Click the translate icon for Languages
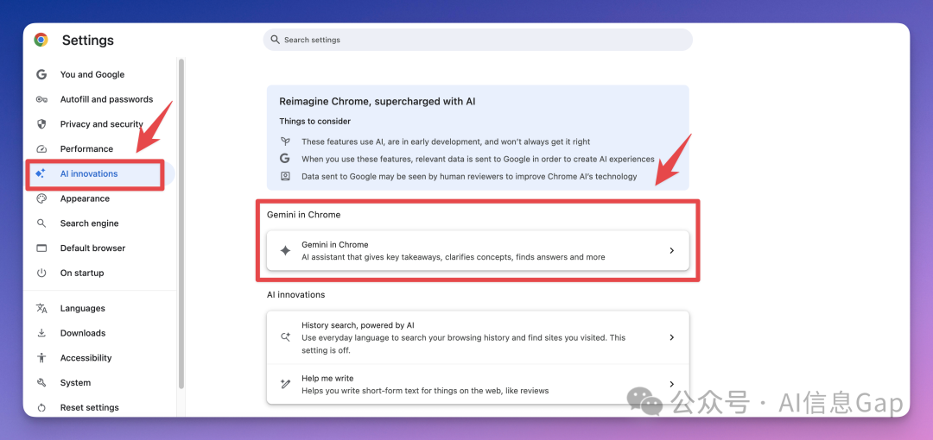The width and height of the screenshot is (933, 440). pos(41,308)
